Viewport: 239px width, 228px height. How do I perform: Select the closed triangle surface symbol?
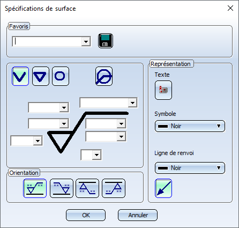tap(41, 76)
